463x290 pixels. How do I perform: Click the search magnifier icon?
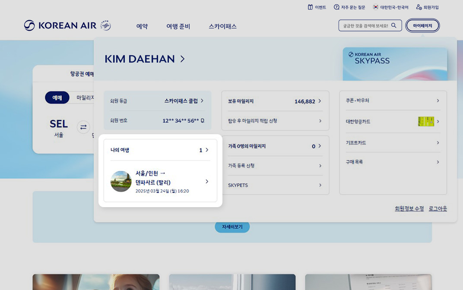point(393,25)
